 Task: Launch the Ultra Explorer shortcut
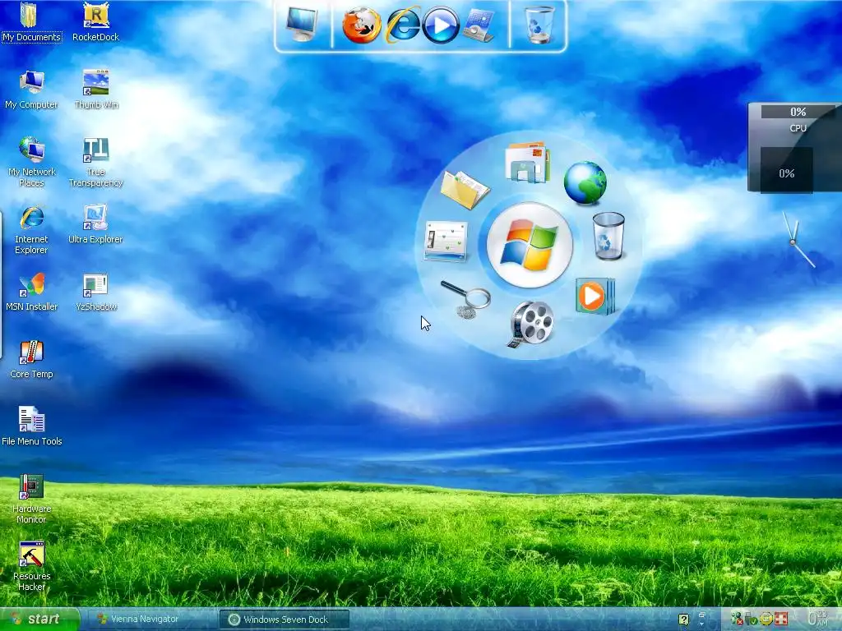(x=95, y=224)
